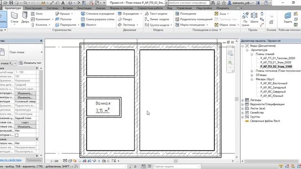Screen dimensions: 301x169
Task: Open the Архитектура ribbon tab
Action: [13, 8]
